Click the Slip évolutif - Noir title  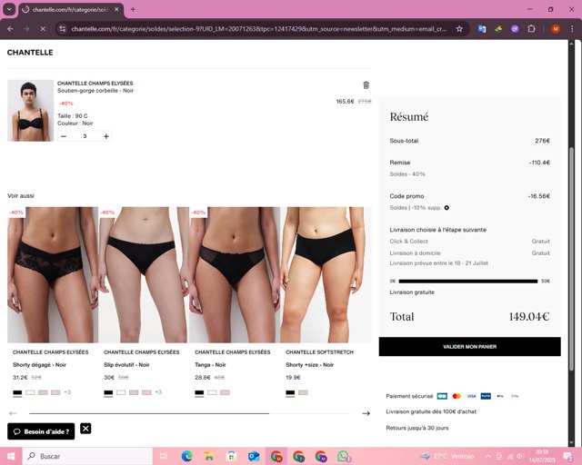pyautogui.click(x=126, y=365)
